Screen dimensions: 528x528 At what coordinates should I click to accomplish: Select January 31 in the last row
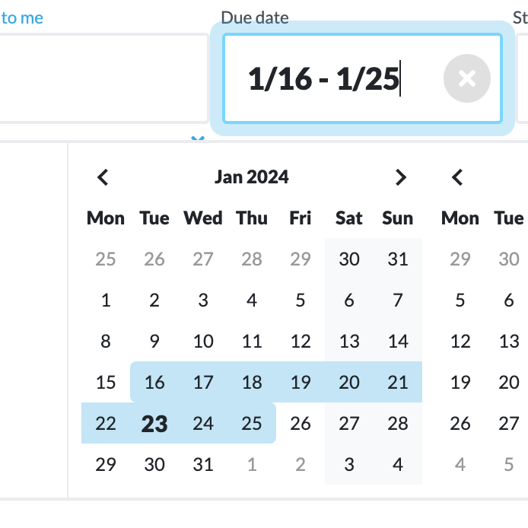point(203,464)
